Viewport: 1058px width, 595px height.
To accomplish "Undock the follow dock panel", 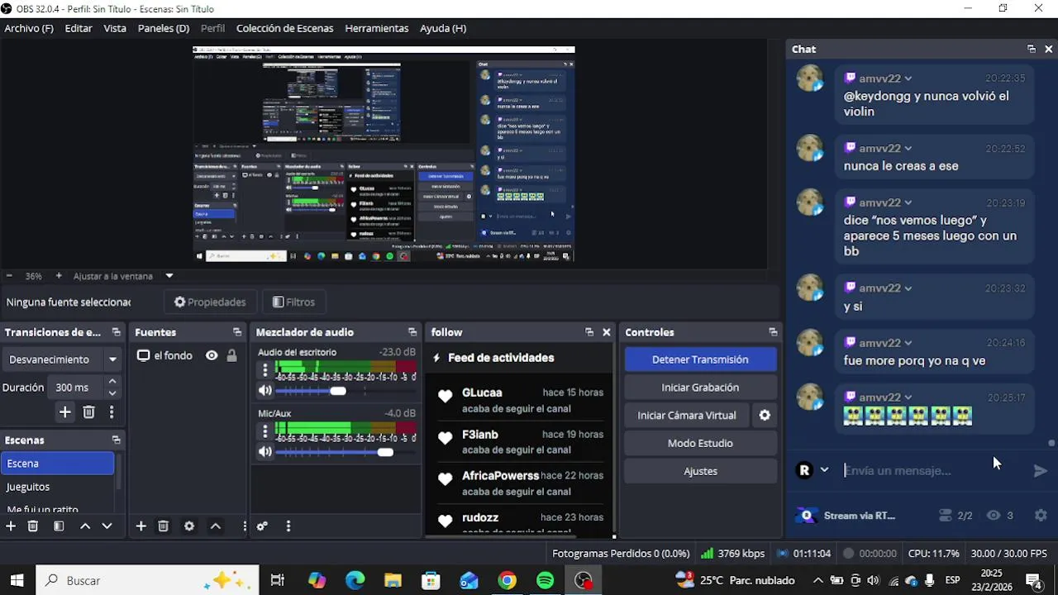I will coord(589,332).
